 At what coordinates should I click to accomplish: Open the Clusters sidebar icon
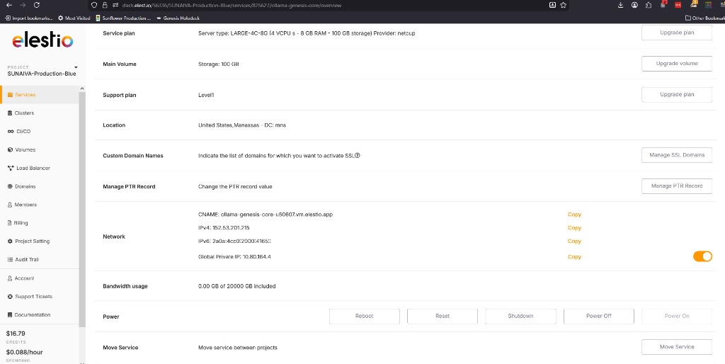point(10,113)
